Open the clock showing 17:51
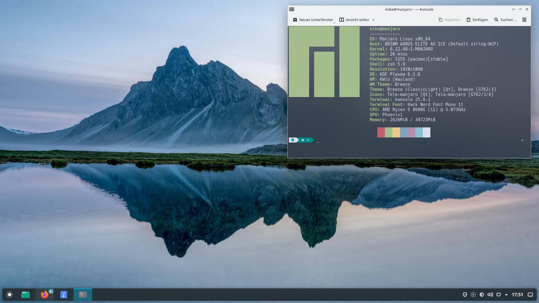The image size is (539, 303). click(x=517, y=295)
